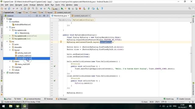Image resolution: width=195 pixels, height=109 pixels.
Task: Open the VCS menu
Action: pos(63,5)
